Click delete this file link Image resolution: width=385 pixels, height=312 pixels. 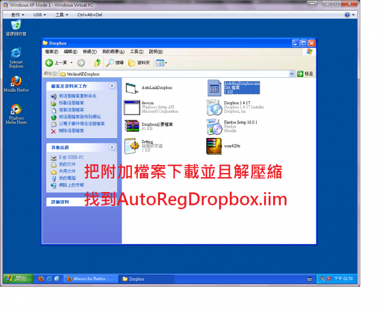72,131
